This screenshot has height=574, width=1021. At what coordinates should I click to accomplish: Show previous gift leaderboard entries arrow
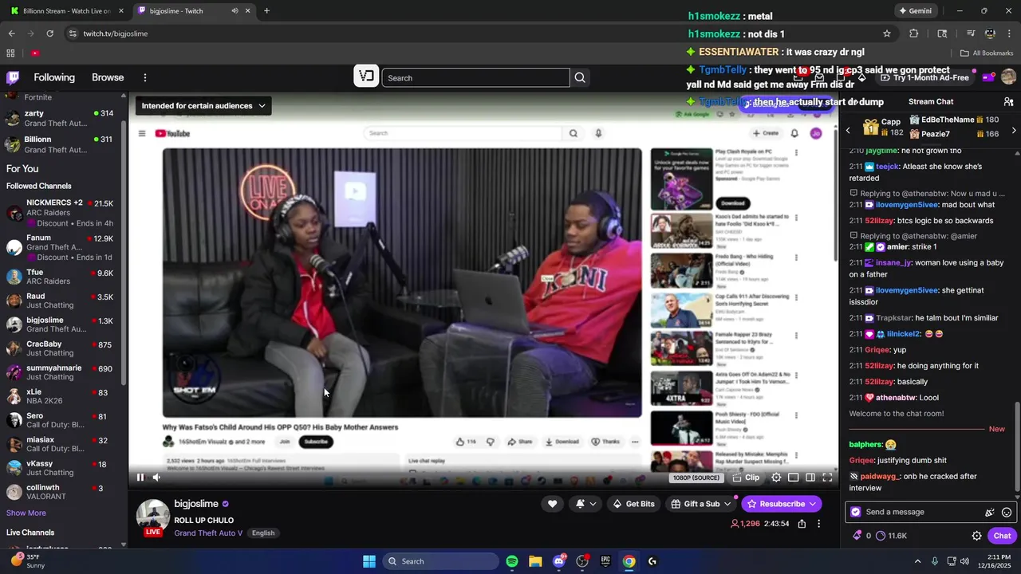(848, 131)
